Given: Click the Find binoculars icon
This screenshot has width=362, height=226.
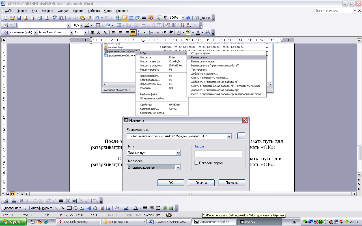Looking at the screenshot, I should coord(208,32).
